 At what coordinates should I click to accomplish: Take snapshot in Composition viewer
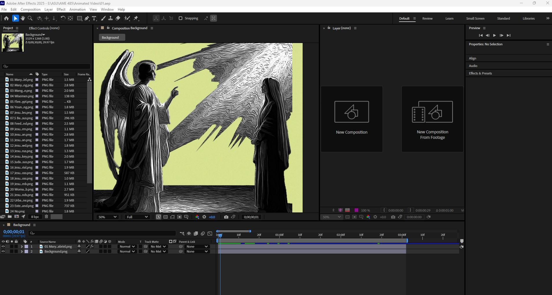(x=226, y=217)
